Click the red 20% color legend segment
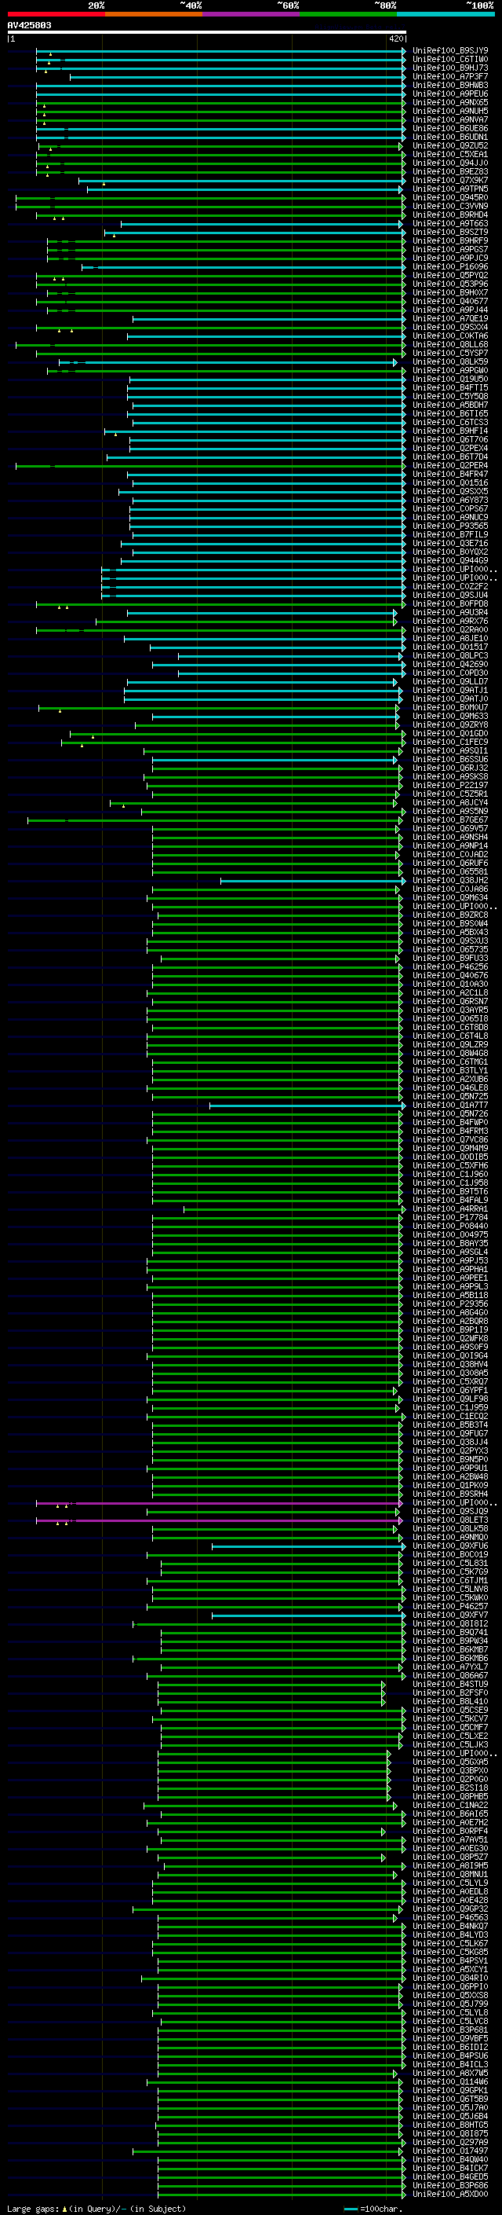The height and width of the screenshot is (2215, 502). pos(56,14)
